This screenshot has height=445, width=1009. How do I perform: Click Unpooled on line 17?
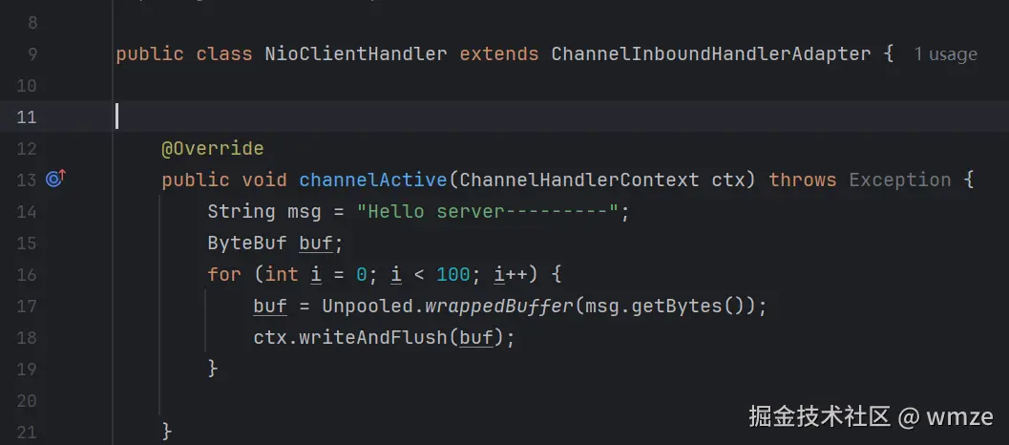click(x=368, y=306)
